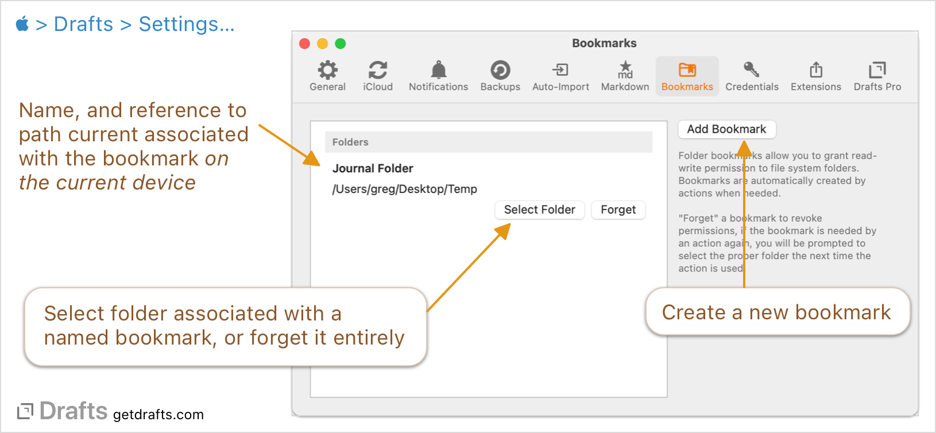
Task: Minimize the Bookmarks window with yellow button
Action: coord(323,44)
